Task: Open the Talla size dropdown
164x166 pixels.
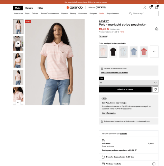Action: click(x=128, y=82)
